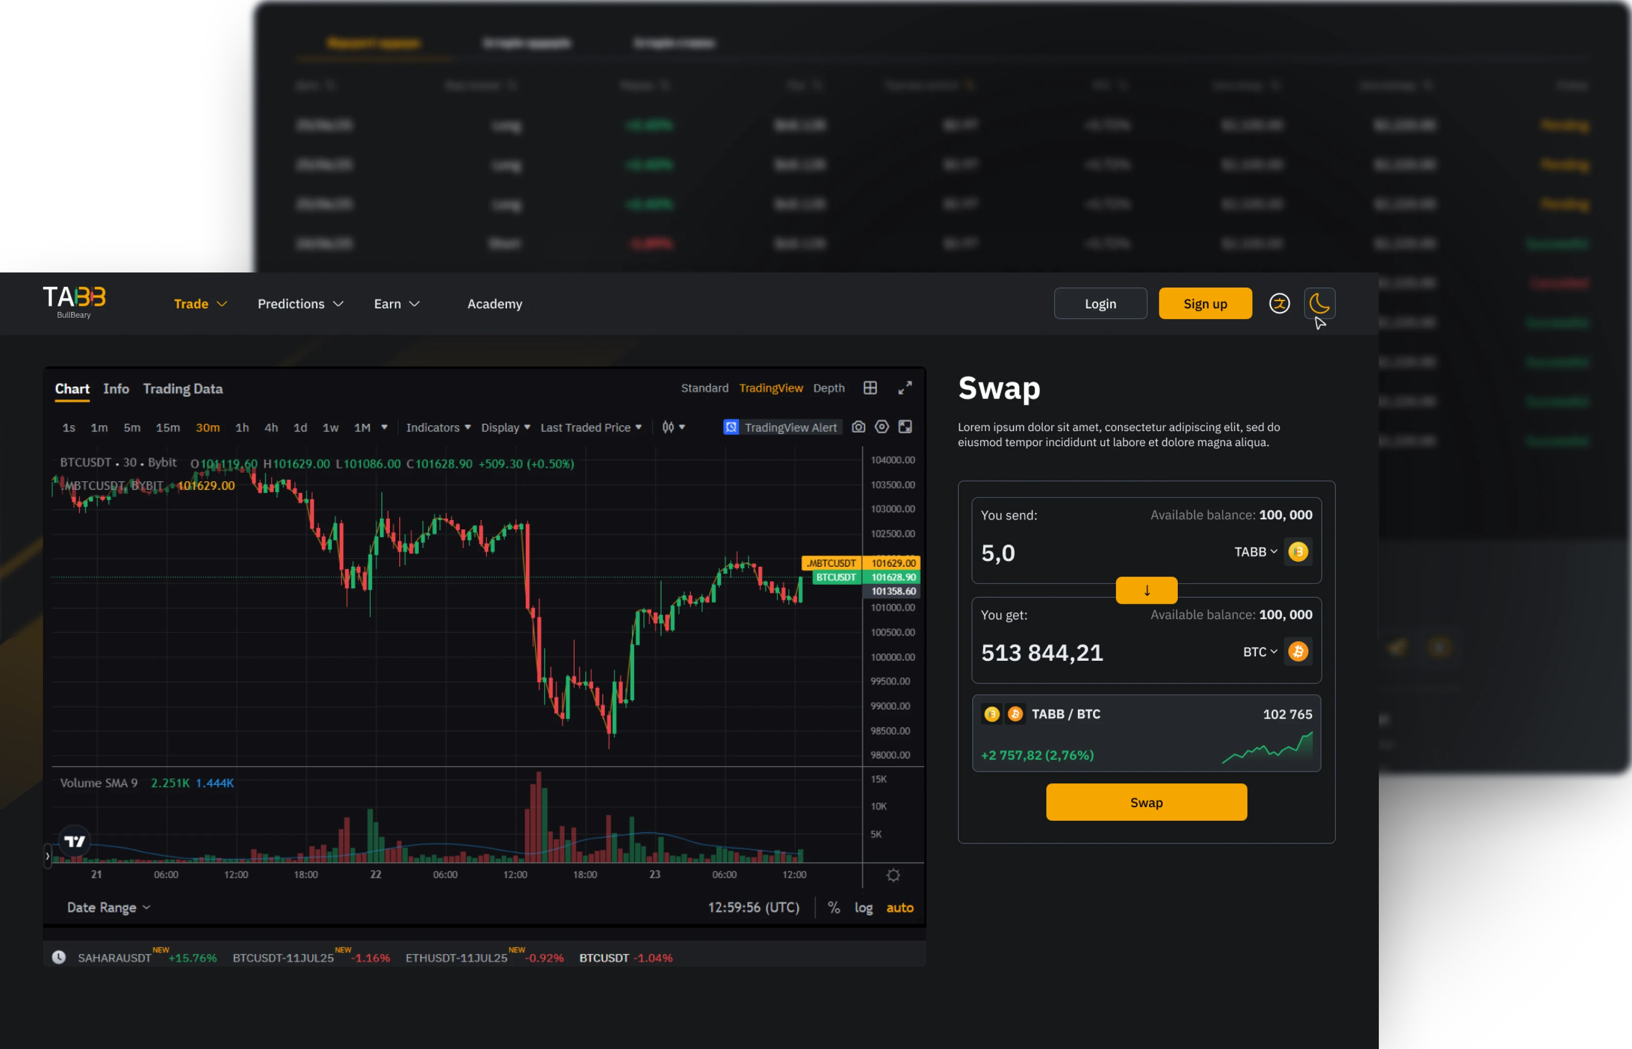Click the Sign up button

(x=1205, y=304)
